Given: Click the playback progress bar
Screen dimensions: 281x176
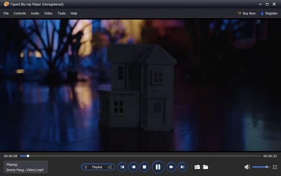Looking at the screenshot, I should point(140,156).
